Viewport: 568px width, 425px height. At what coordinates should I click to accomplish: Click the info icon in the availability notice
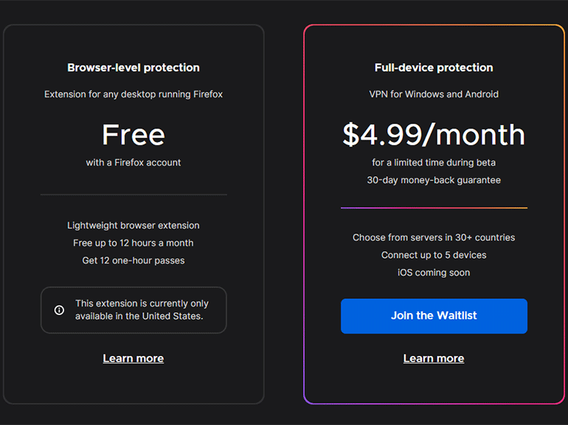59,310
